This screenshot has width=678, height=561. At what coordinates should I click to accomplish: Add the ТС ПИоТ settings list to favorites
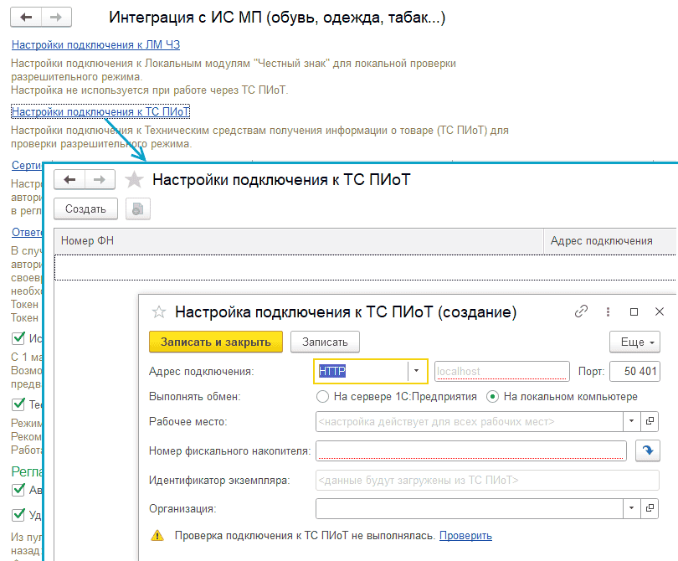tap(134, 179)
